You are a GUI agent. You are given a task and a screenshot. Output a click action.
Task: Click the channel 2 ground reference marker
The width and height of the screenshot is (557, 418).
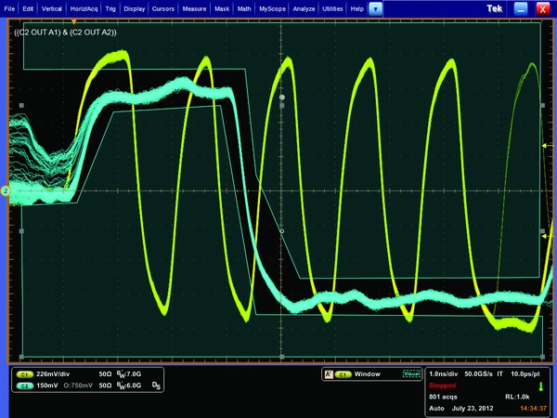6,191
